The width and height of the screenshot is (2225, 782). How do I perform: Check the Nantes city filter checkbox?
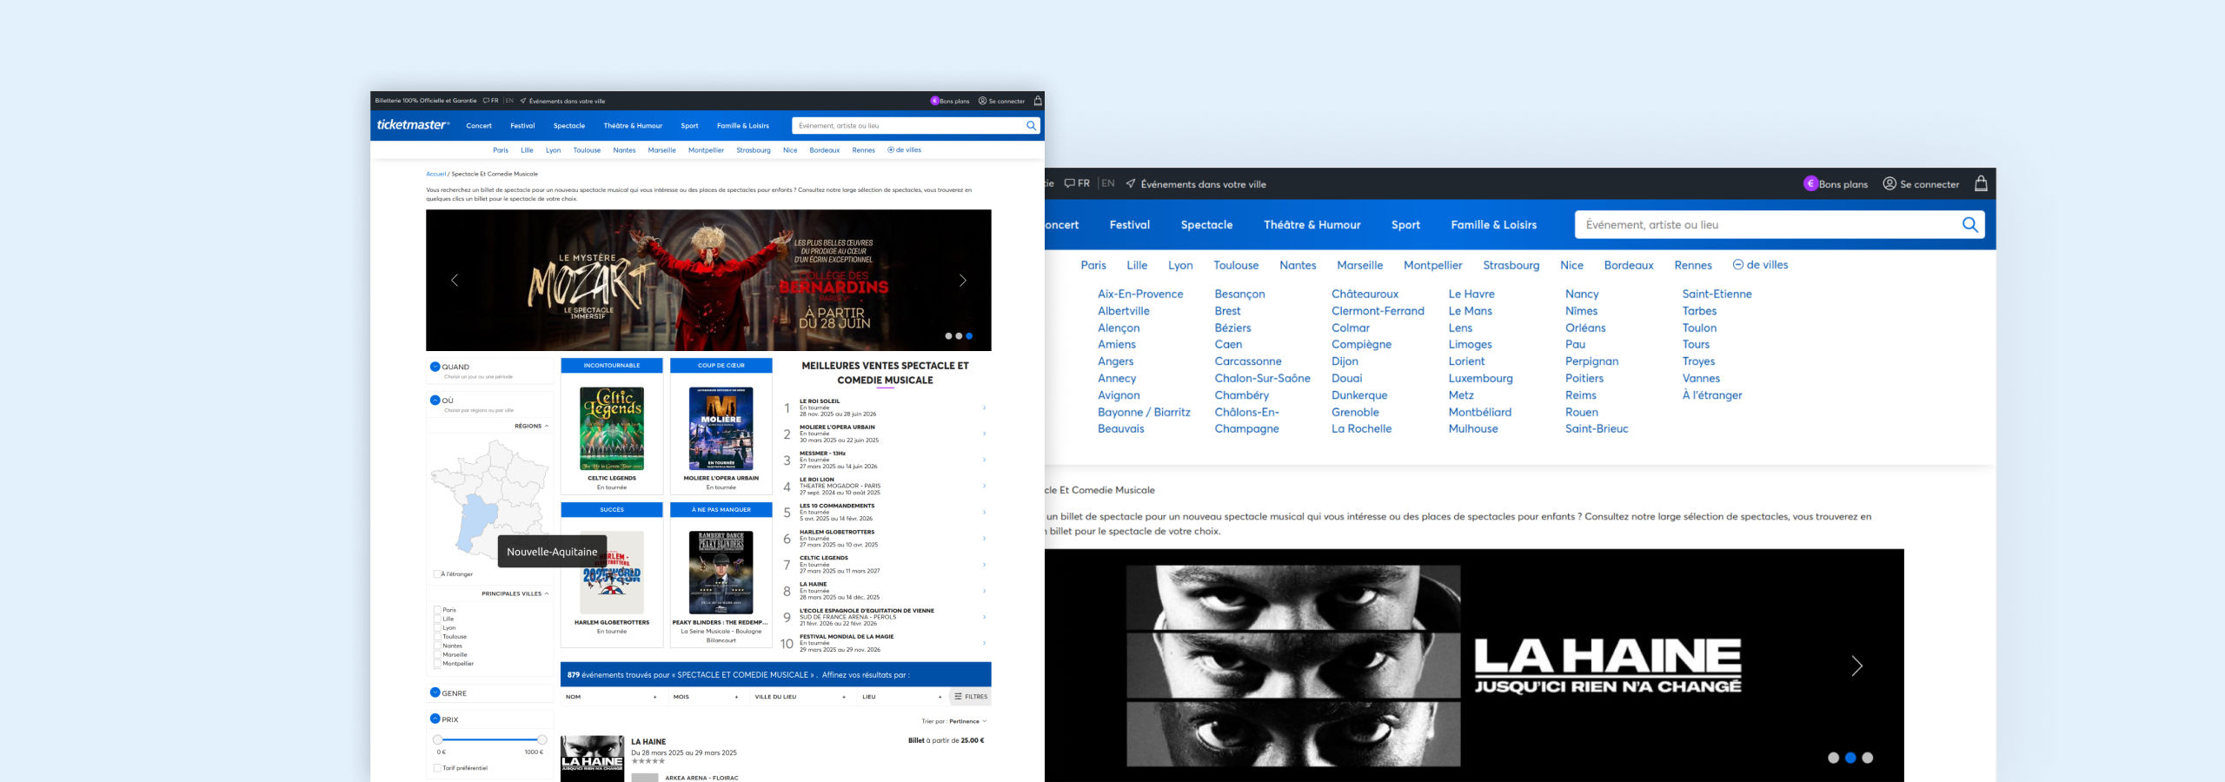point(437,646)
